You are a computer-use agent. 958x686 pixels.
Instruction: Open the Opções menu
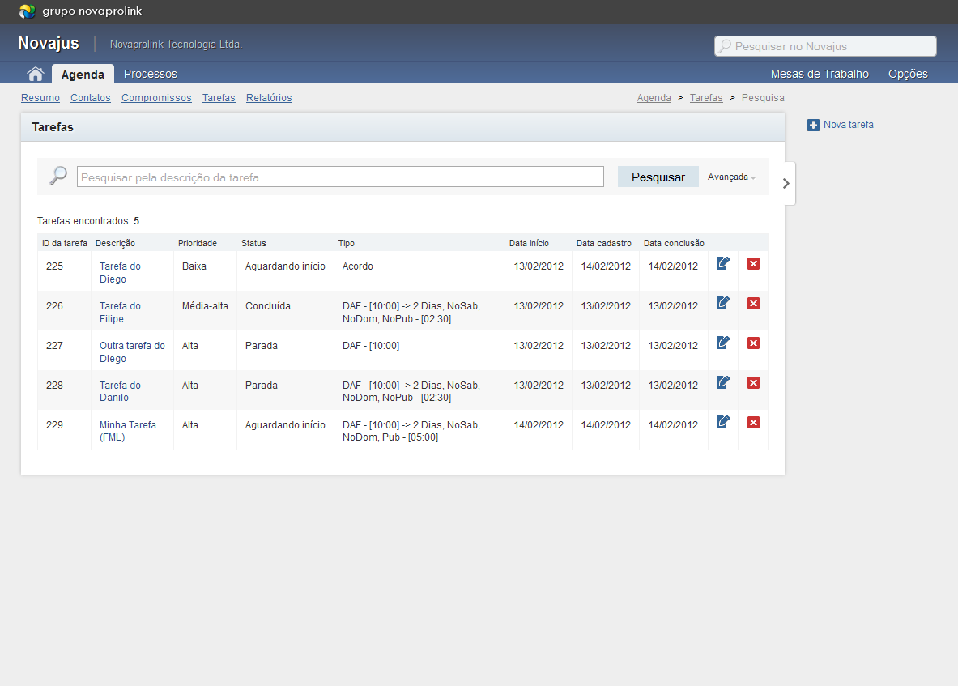[x=907, y=74]
